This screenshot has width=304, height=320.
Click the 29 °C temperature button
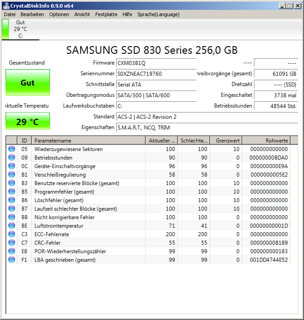(28, 121)
